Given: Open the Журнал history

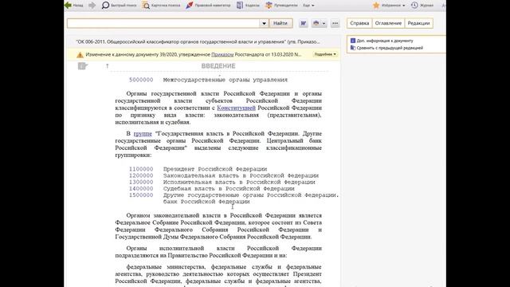Looking at the screenshot, I should pyautogui.click(x=422, y=6).
